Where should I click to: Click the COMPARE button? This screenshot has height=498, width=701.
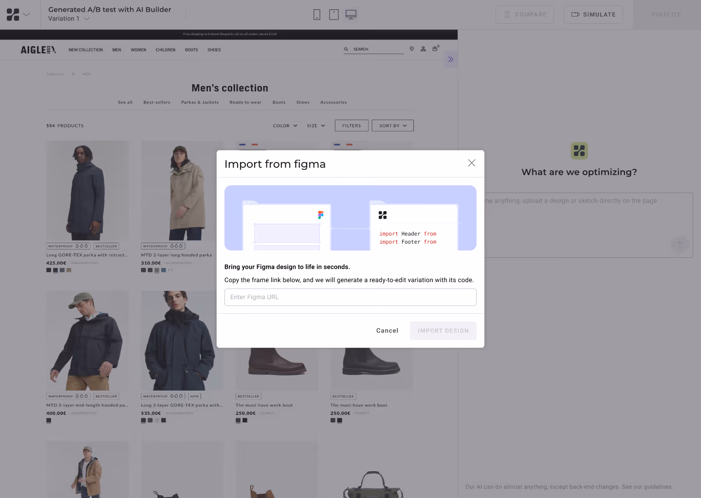(525, 15)
